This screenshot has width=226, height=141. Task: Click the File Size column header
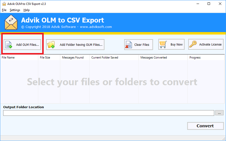49,58
